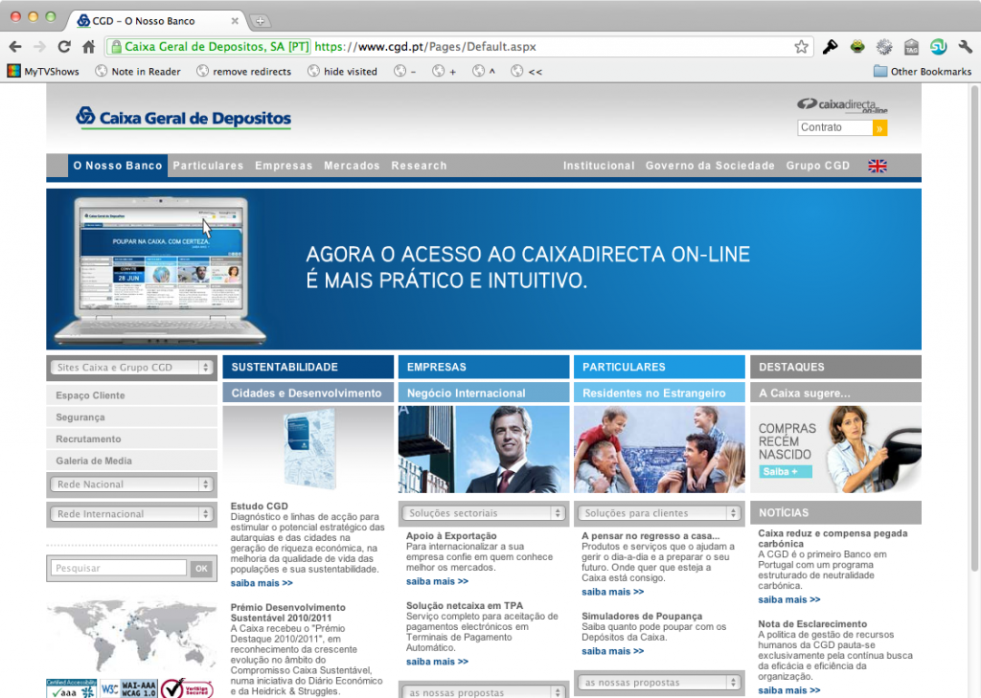Select the O Nosso Banco menu tab
The width and height of the screenshot is (981, 698).
(x=118, y=166)
